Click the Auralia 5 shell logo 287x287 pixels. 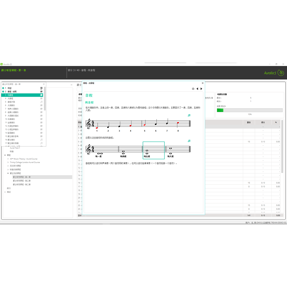click(x=281, y=73)
